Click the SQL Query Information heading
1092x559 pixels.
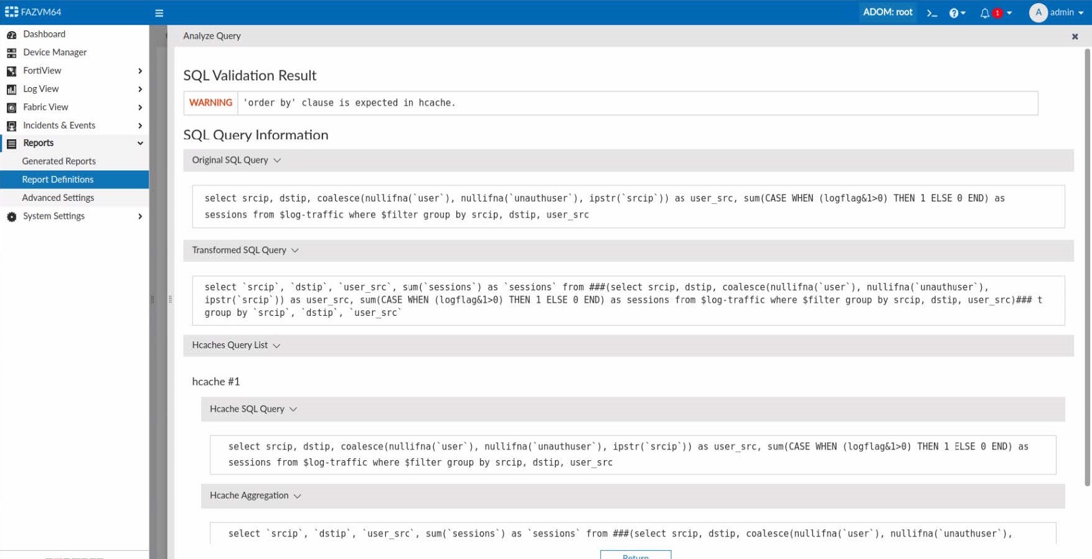[x=255, y=135]
